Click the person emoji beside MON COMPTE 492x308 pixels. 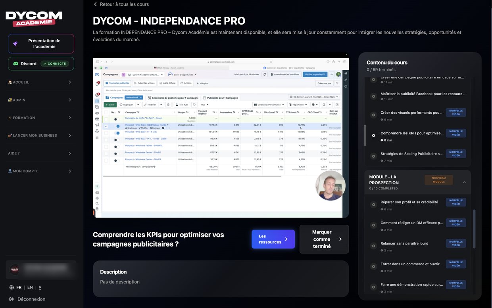point(10,171)
